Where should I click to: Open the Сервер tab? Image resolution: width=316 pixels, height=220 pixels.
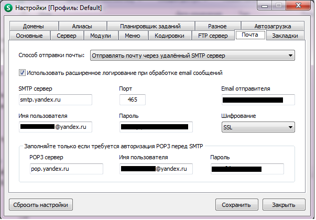tap(67, 36)
